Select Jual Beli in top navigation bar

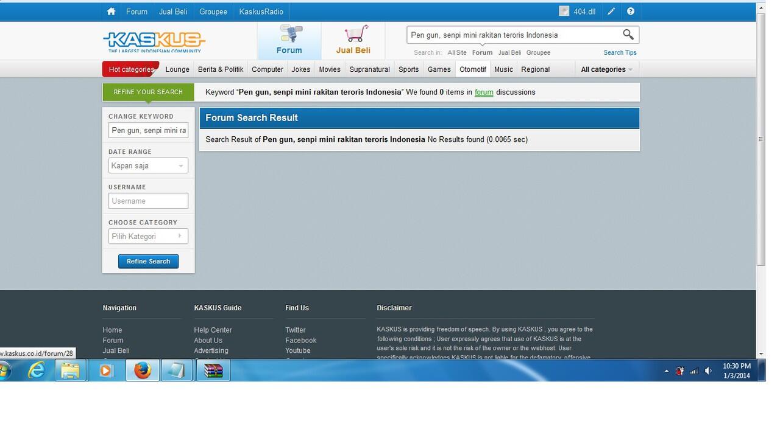point(173,12)
